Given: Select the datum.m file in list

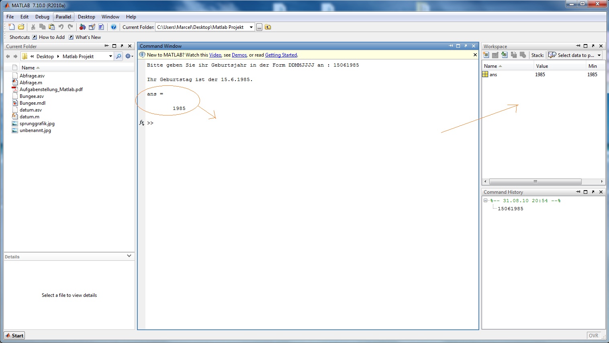Looking at the screenshot, I should 29,117.
